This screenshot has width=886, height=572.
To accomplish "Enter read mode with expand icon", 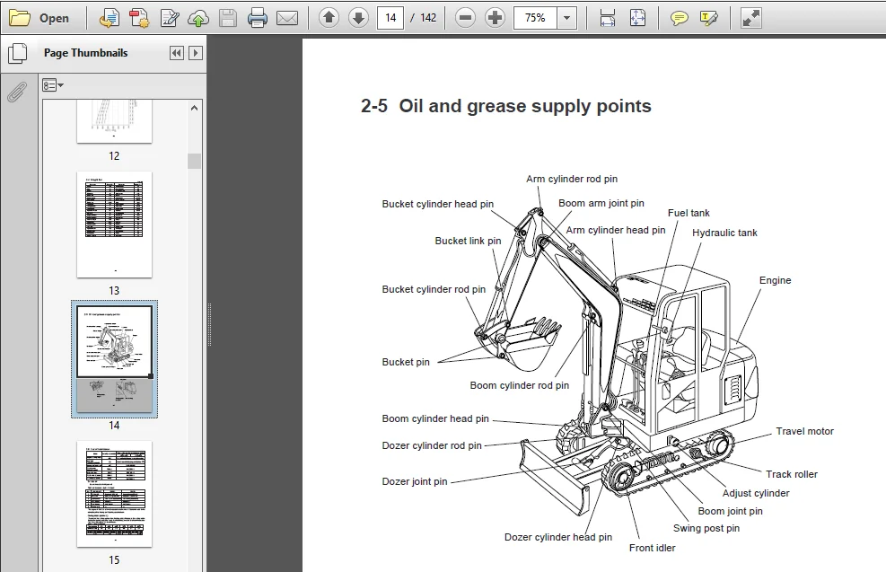I will [x=751, y=18].
